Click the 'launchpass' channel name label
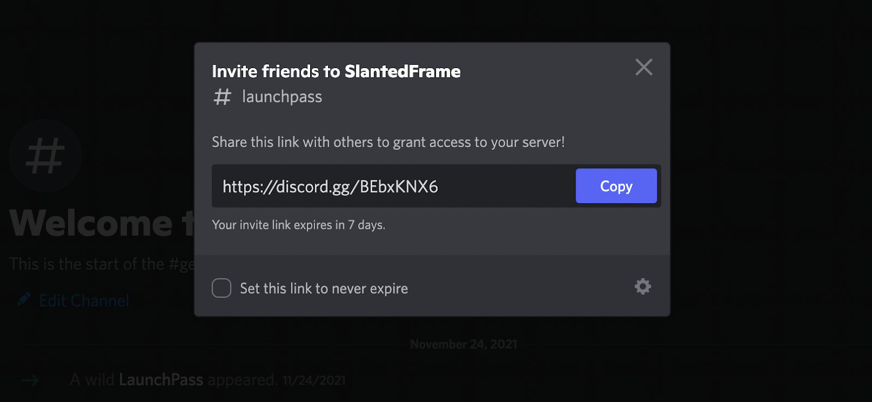Image resolution: width=872 pixels, height=402 pixels. pyautogui.click(x=282, y=96)
